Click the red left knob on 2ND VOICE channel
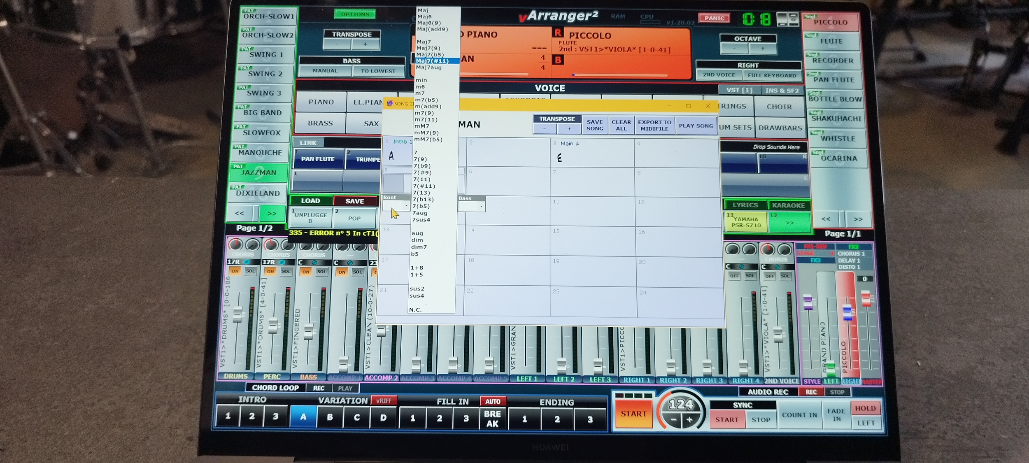 tap(767, 249)
